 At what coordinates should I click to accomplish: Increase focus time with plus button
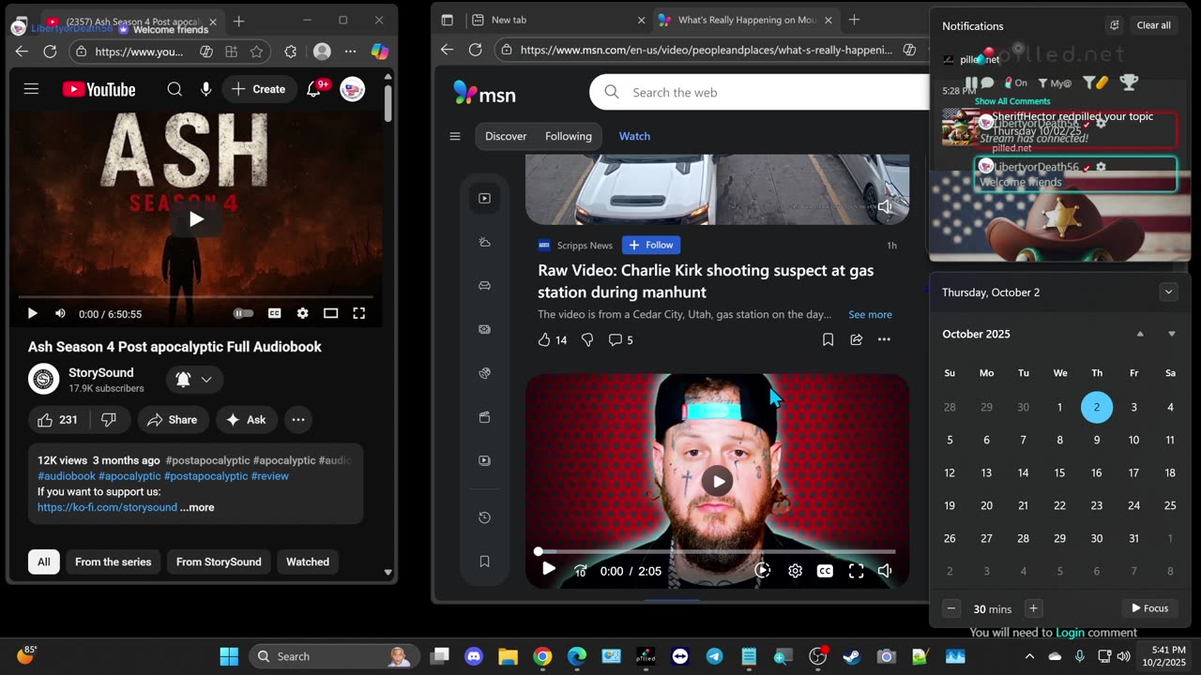[1033, 608]
